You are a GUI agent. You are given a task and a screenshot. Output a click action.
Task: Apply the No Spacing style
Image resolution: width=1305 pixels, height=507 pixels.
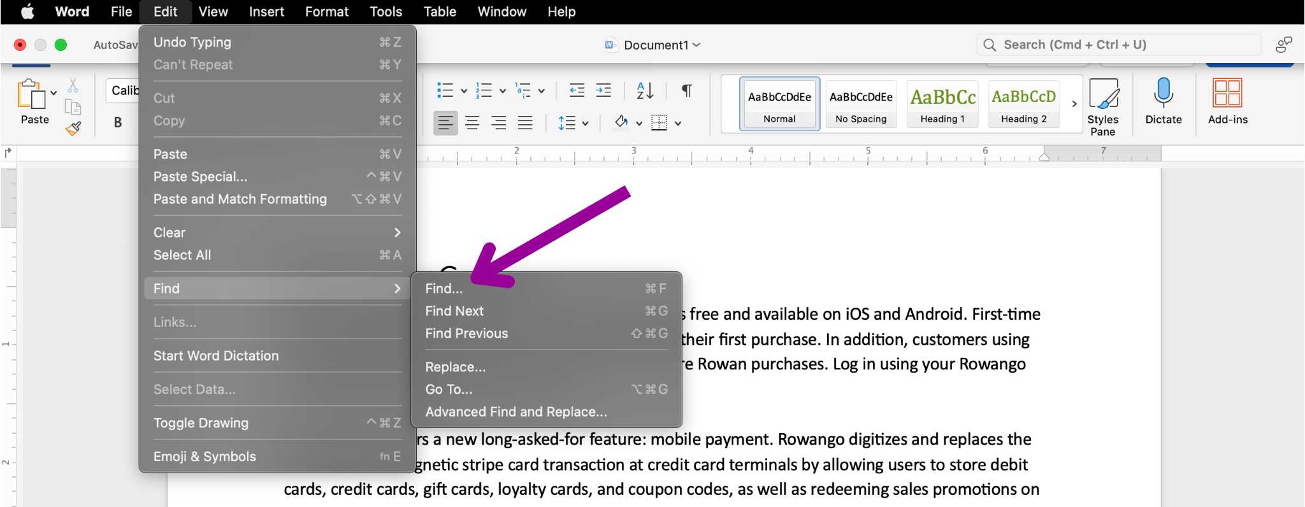tap(861, 104)
